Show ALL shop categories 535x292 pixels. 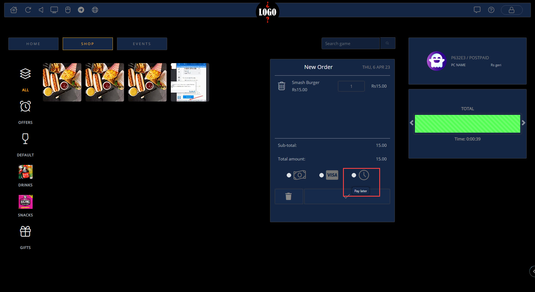tap(25, 80)
